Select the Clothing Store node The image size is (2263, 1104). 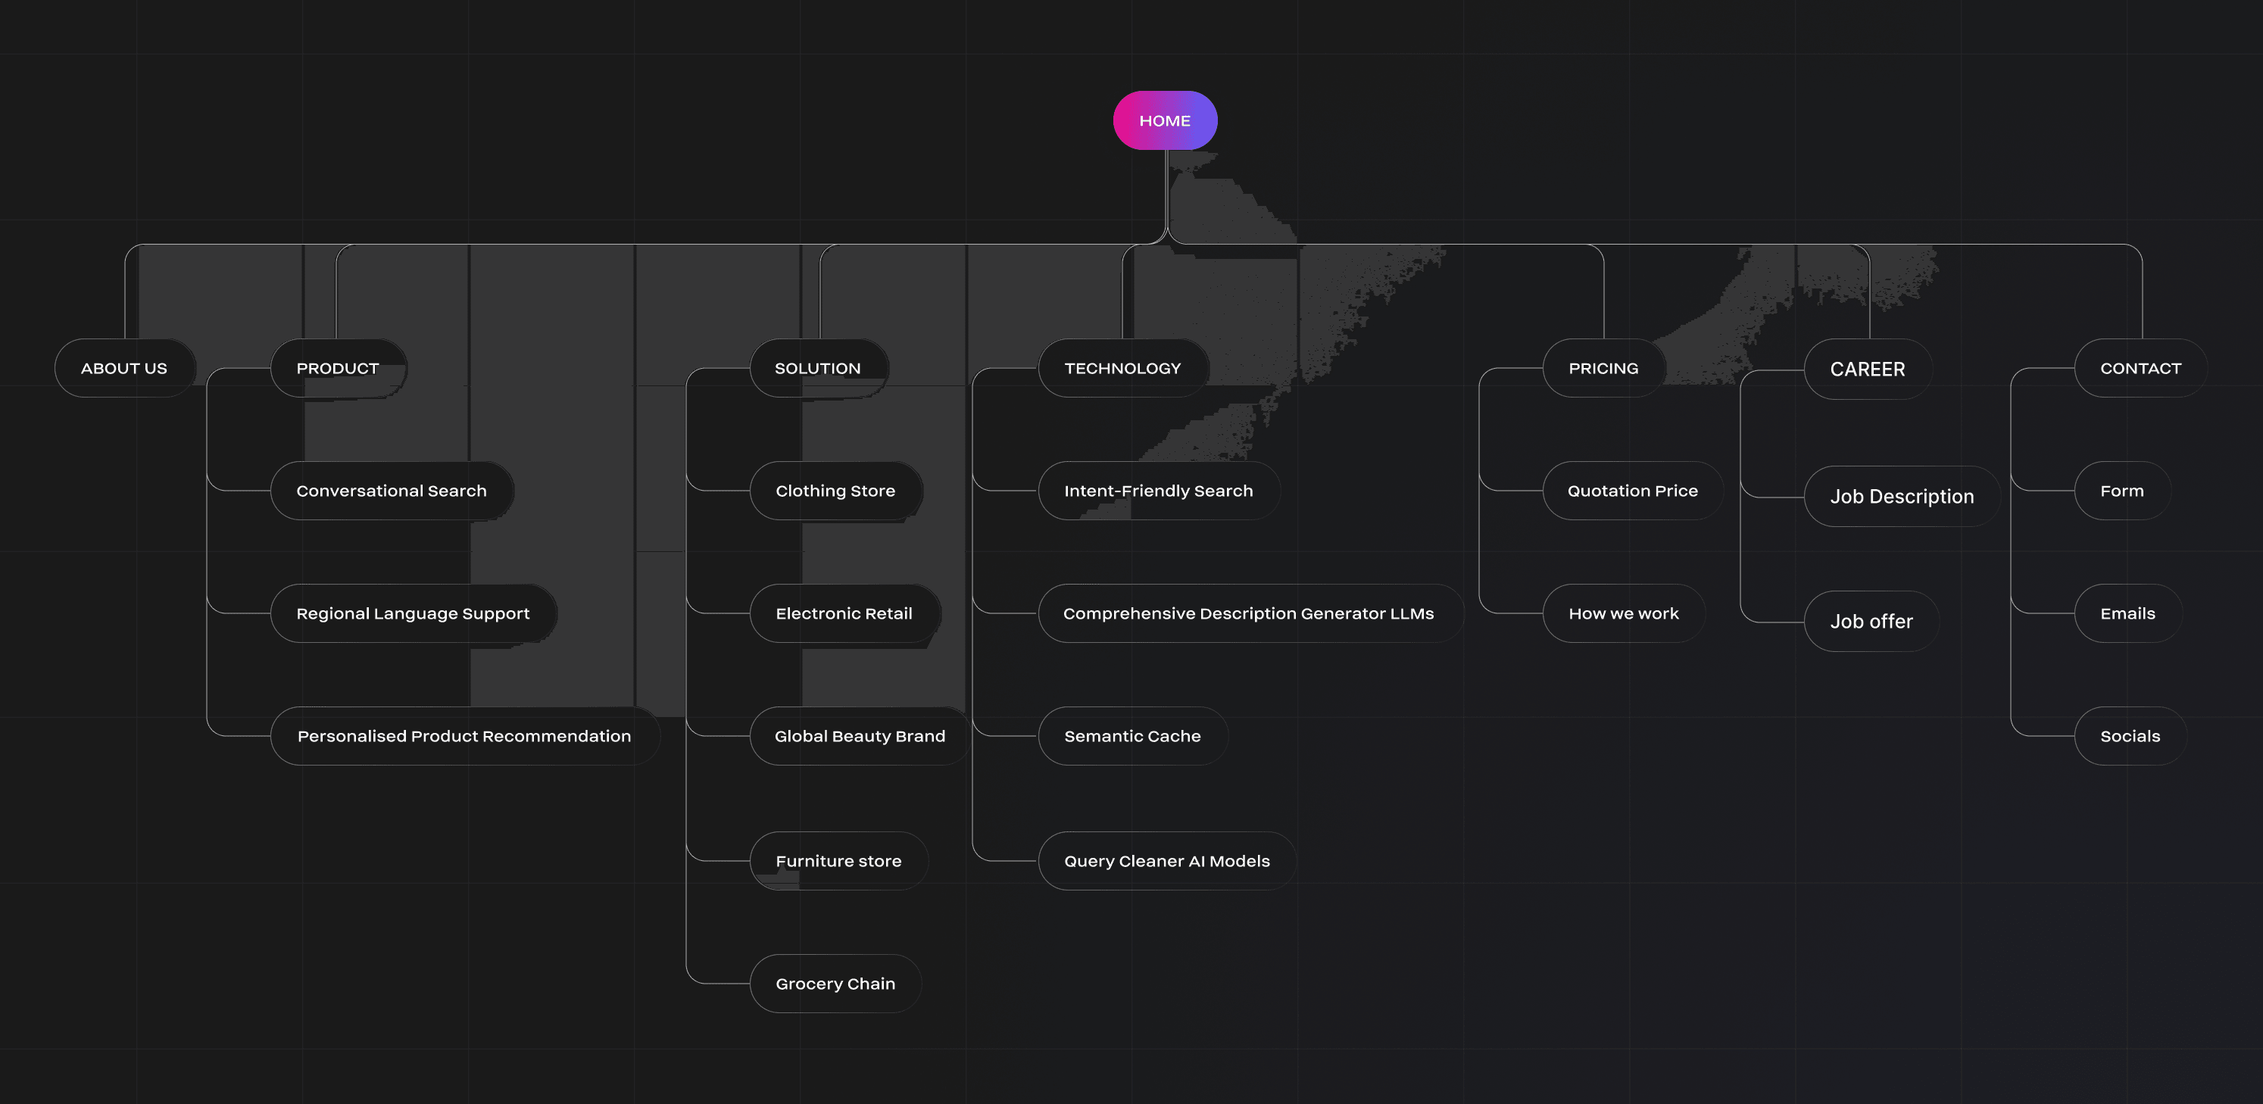(x=835, y=491)
